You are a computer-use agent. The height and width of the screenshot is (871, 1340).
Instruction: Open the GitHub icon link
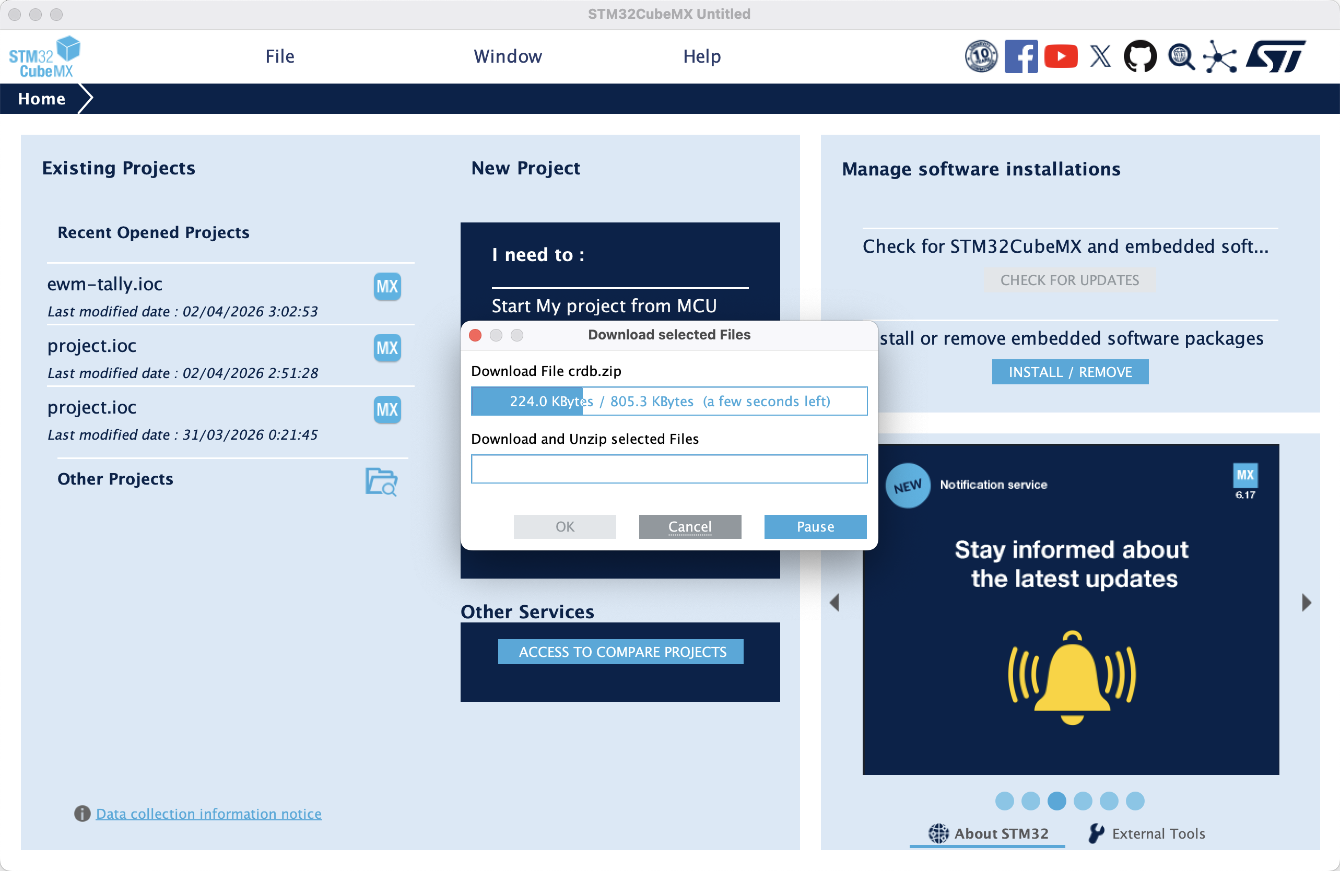point(1140,56)
